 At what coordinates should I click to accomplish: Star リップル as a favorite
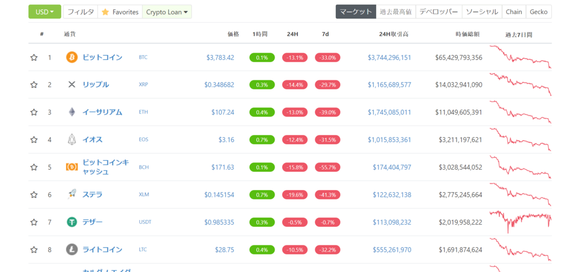[33, 85]
